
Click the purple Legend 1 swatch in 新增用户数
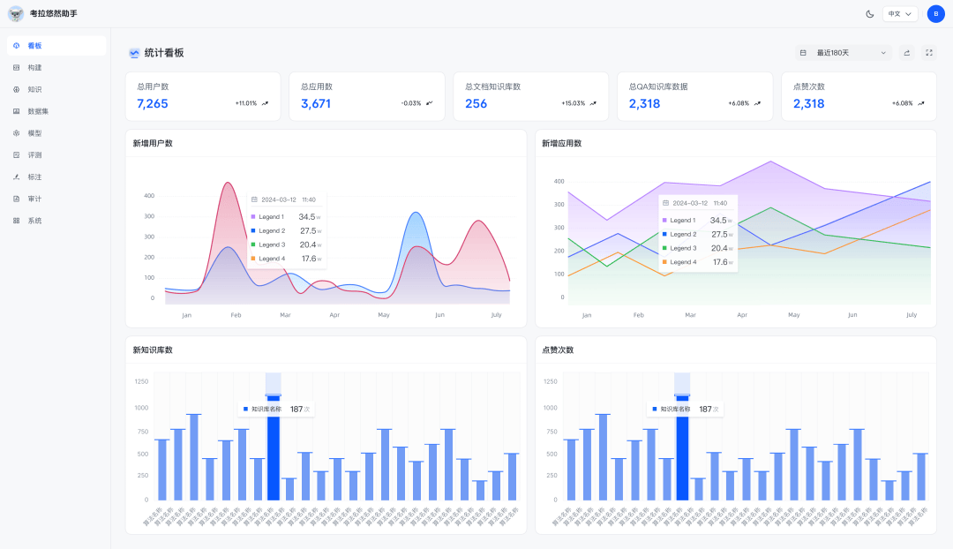253,216
